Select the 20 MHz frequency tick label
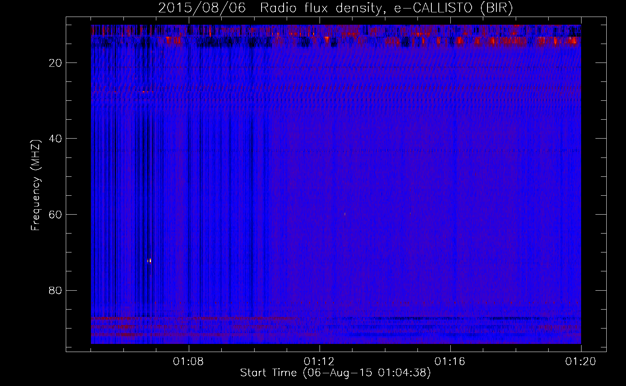 (55, 63)
